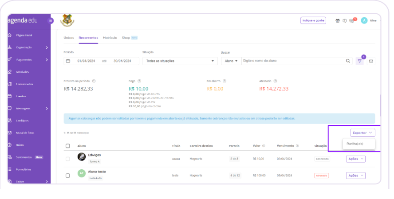Open the Exportar dropdown button

362,133
